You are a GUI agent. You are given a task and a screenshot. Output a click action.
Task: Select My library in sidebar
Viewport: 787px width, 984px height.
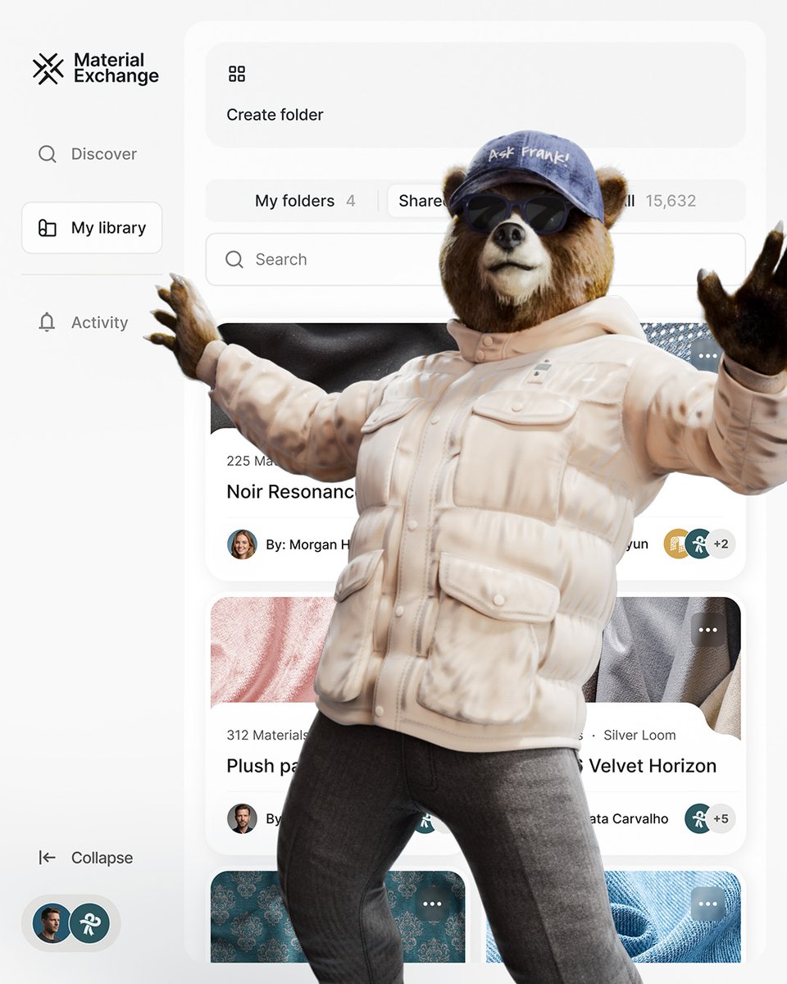point(92,228)
